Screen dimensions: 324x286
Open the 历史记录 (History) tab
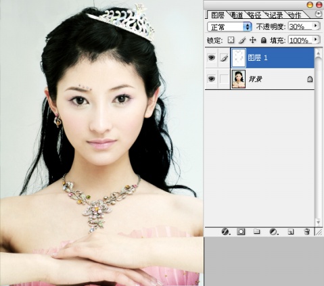click(274, 16)
